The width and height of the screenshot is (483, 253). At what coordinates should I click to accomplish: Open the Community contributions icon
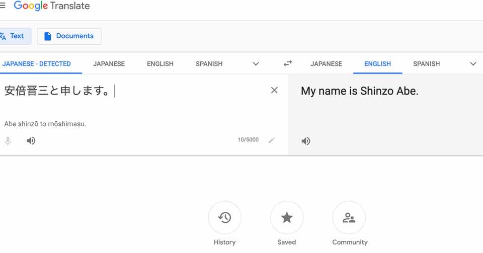tap(349, 218)
